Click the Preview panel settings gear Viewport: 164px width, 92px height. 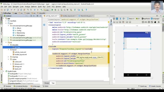(157, 16)
